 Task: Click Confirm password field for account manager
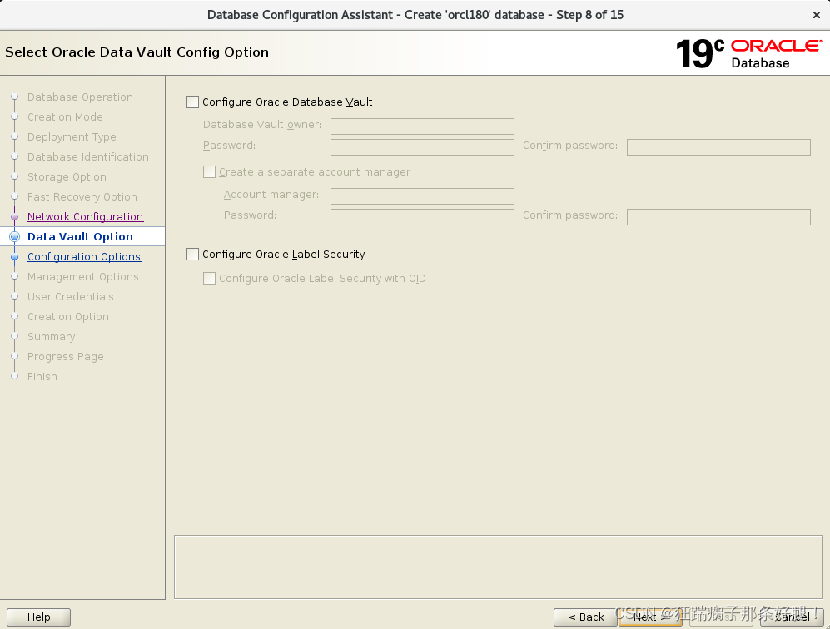click(718, 217)
